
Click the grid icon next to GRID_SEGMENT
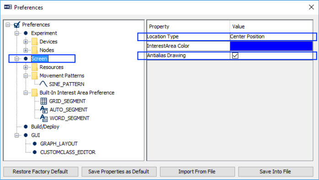click(x=43, y=101)
